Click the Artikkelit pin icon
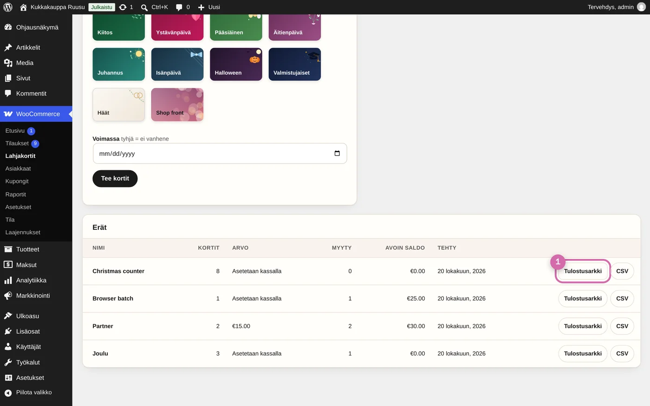The width and height of the screenshot is (650, 406). pyautogui.click(x=8, y=47)
